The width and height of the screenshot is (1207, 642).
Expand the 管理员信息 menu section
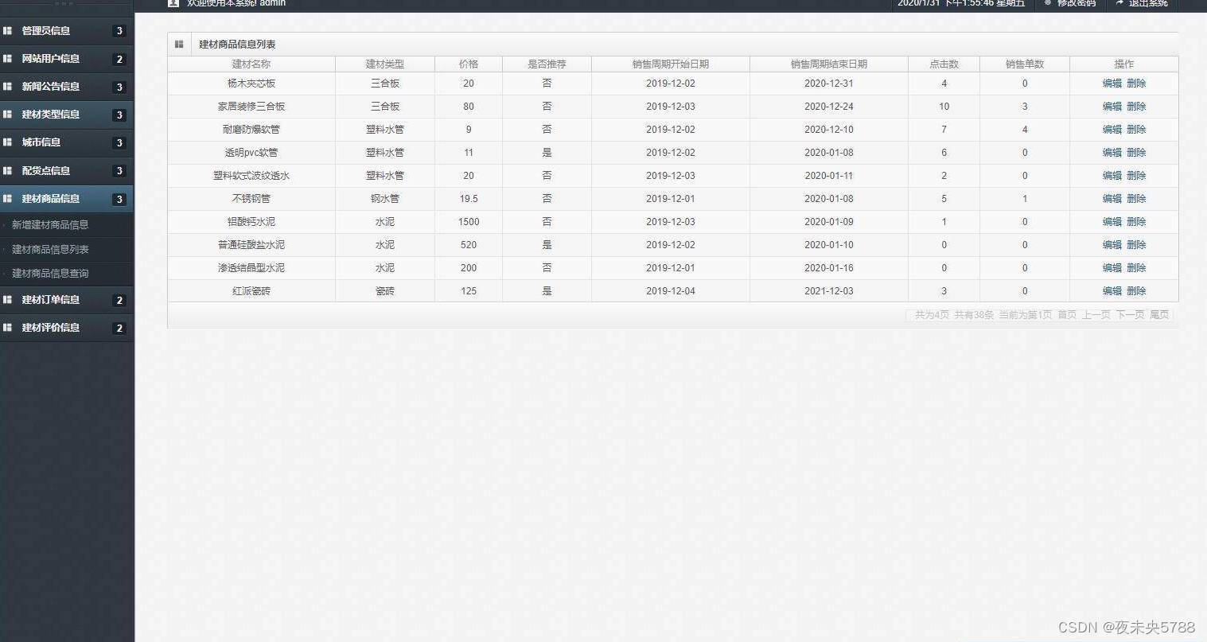pos(67,31)
